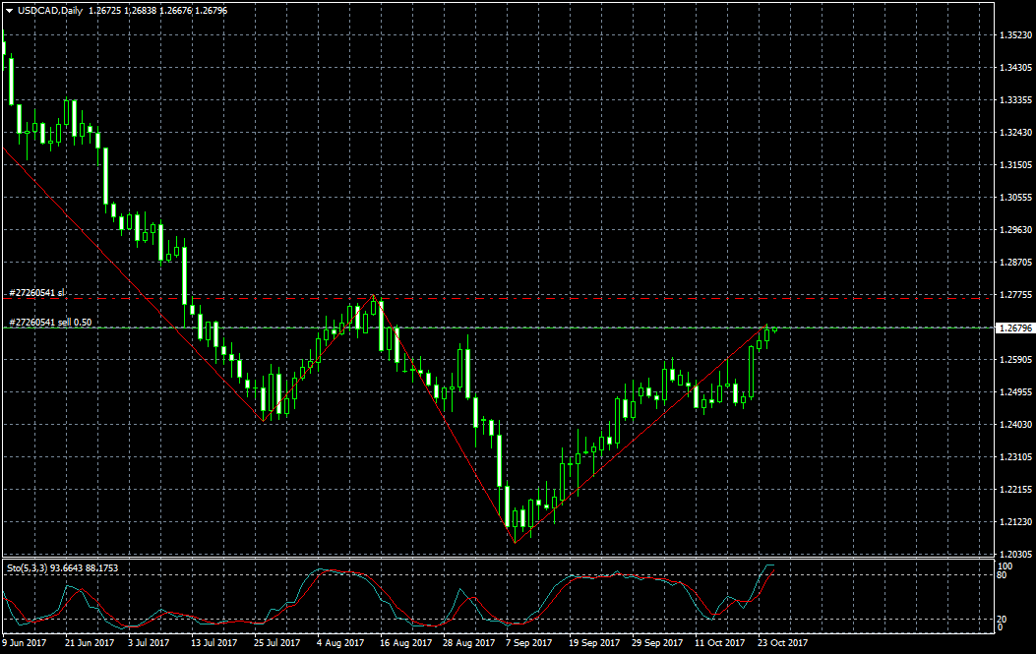Click the 29 Sep 2017 date label
This screenshot has width=1036, height=654.
point(657,643)
